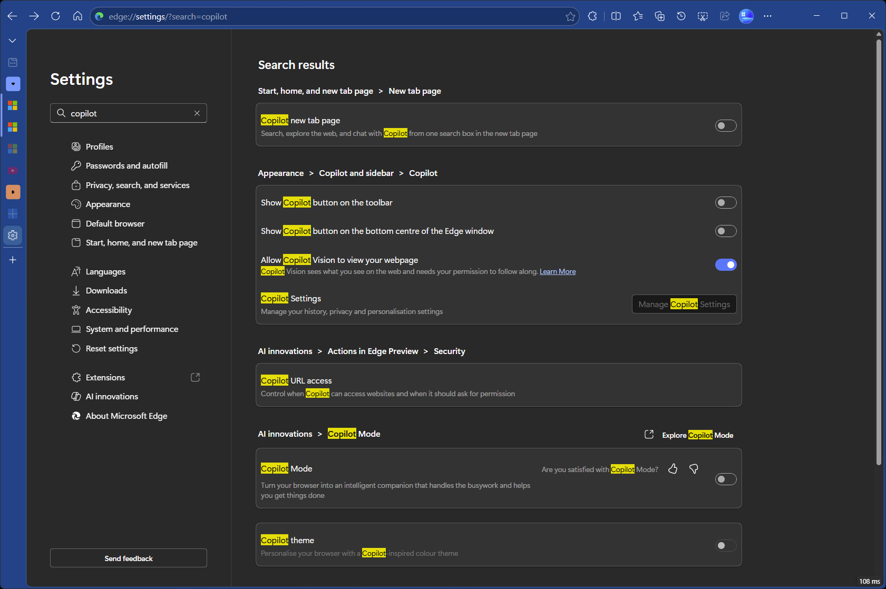Turn on the Copilot Mode toggle
This screenshot has width=886, height=589.
[x=726, y=479]
